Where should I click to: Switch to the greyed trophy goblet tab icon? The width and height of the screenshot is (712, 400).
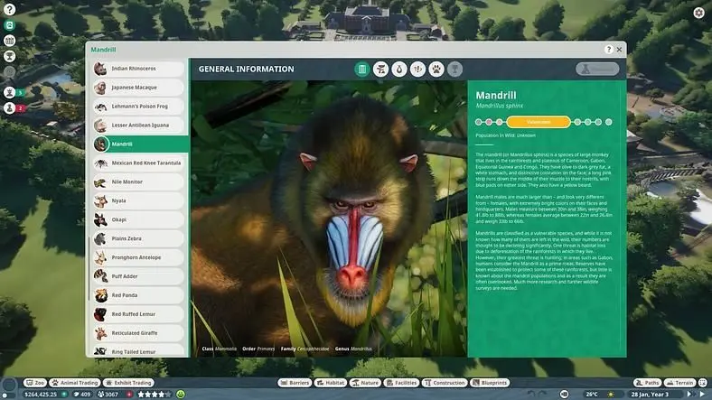(454, 70)
